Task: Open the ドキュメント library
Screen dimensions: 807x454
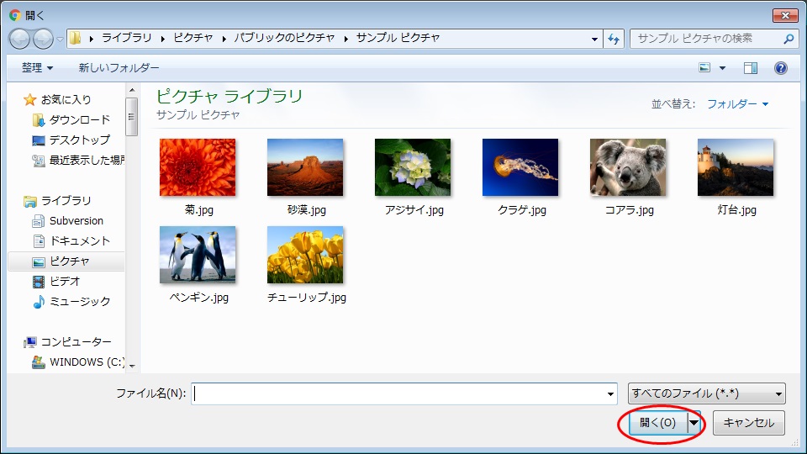Action: (80, 241)
